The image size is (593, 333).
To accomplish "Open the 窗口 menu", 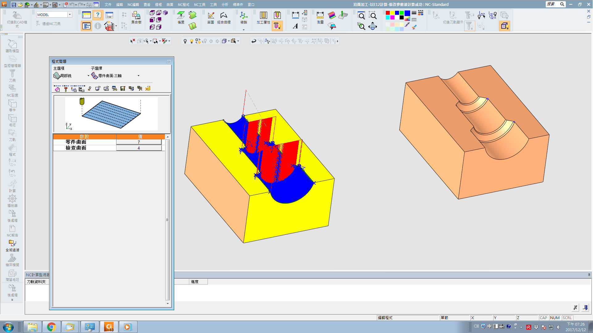I will 251,5.
